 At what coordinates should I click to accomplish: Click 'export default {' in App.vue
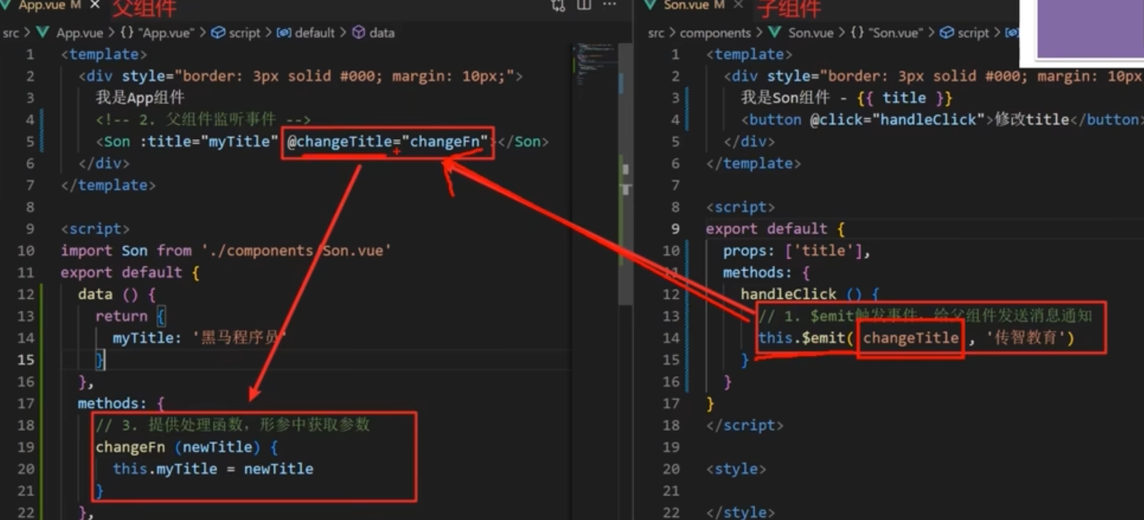pyautogui.click(x=130, y=273)
